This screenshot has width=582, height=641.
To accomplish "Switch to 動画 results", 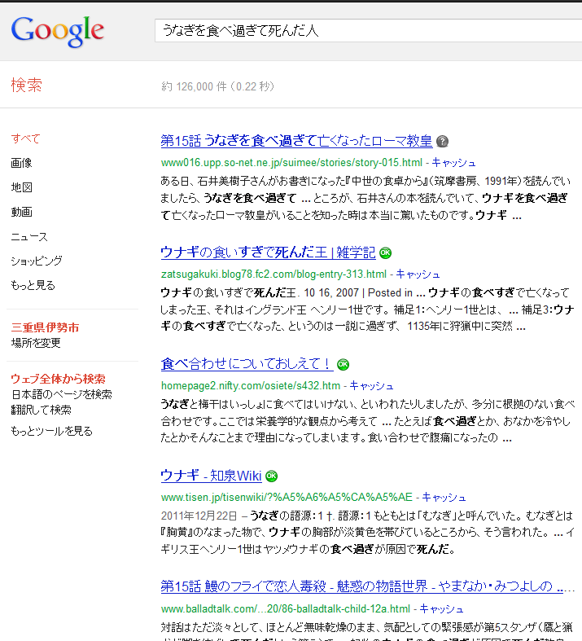I will pos(22,212).
